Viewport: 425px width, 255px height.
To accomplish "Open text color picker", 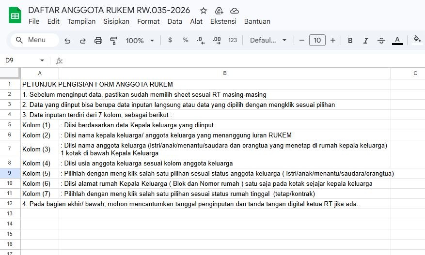I will point(397,40).
